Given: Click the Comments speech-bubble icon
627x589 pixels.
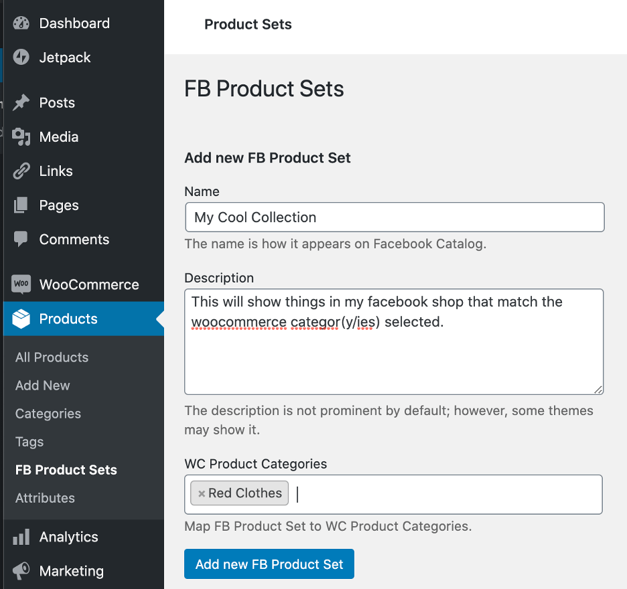Looking at the screenshot, I should click(x=20, y=239).
